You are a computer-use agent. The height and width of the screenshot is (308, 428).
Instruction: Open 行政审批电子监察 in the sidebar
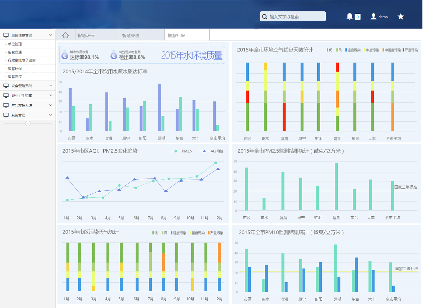(22, 61)
